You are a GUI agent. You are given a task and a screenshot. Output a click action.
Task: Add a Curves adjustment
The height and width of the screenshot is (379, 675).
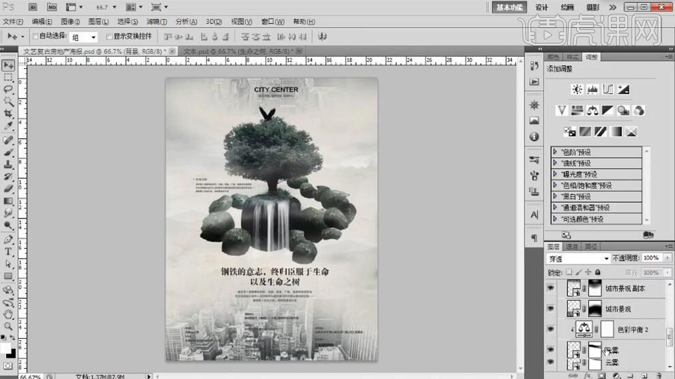(608, 89)
